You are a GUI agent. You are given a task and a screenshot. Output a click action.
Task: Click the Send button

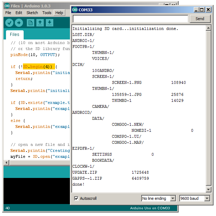[x=200, y=19]
